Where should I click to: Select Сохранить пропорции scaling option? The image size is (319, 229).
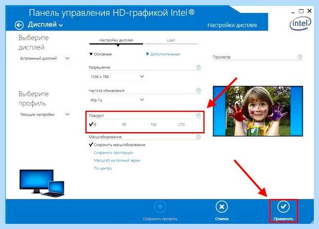pyautogui.click(x=114, y=152)
